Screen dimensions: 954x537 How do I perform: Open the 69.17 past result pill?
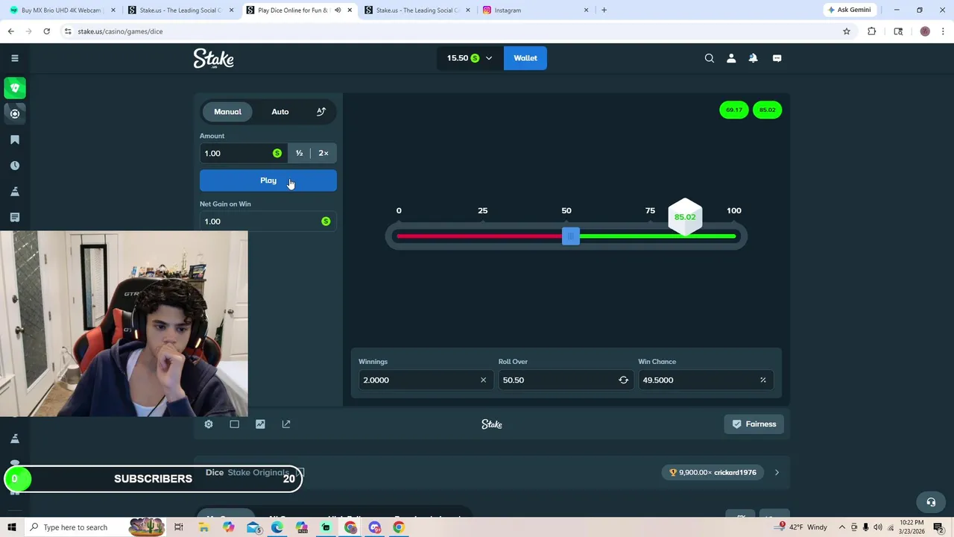[x=734, y=110]
